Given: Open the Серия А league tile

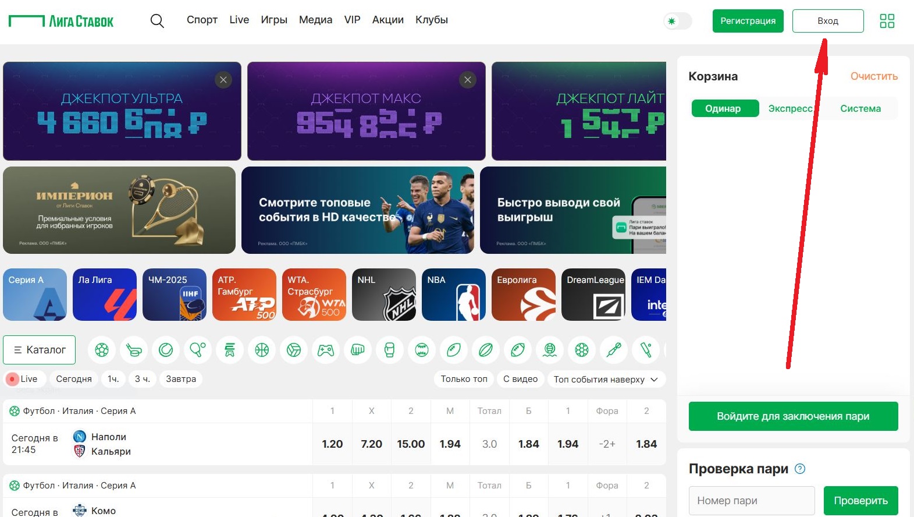Looking at the screenshot, I should 35,295.
